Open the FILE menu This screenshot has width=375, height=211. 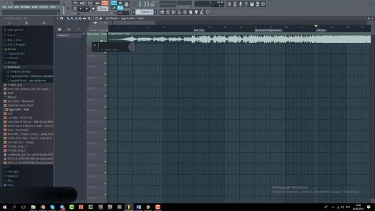4,7
